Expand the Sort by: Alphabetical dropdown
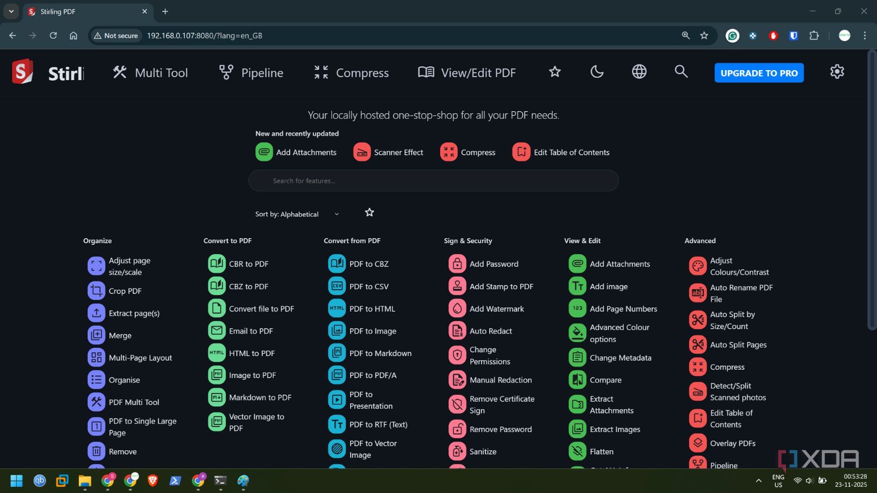877x493 pixels. pyautogui.click(x=297, y=214)
